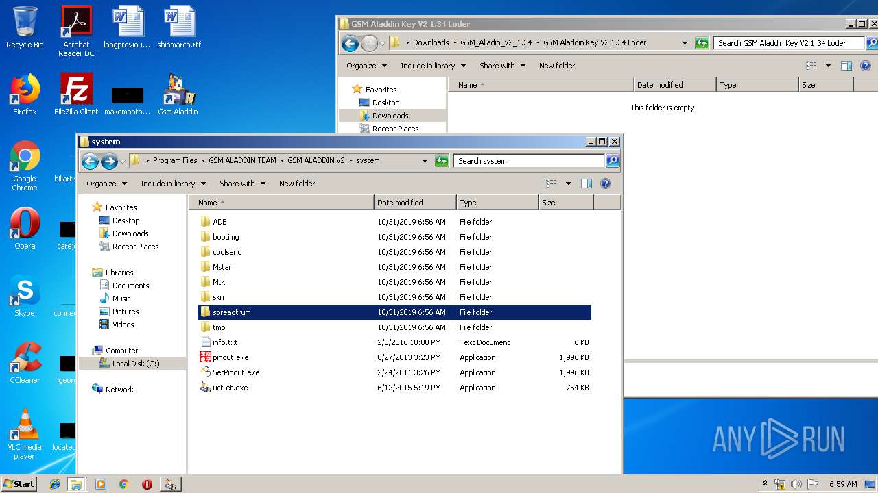This screenshot has width=878, height=493.
Task: Select Pictures under Libraries
Action: [126, 312]
